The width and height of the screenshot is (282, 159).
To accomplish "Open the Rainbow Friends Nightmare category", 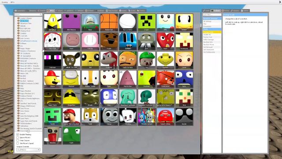I will coord(30,98).
